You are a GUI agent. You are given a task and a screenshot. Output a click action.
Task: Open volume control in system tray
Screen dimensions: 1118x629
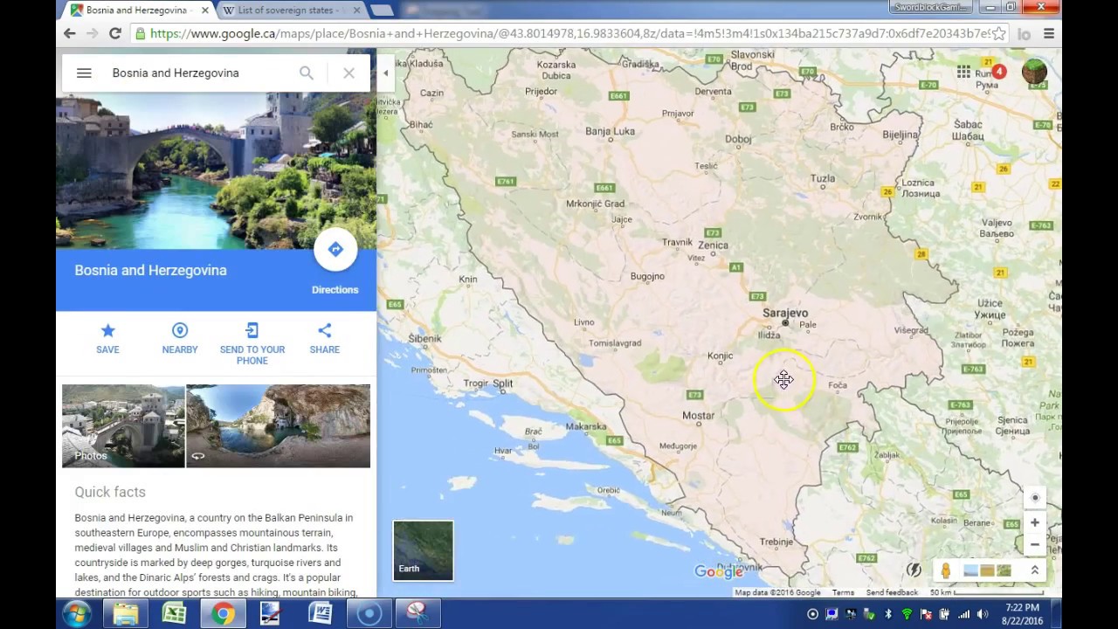tap(982, 614)
